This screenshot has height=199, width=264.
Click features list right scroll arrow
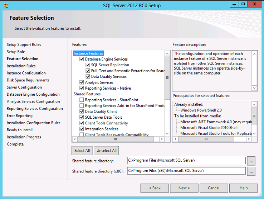pyautogui.click(x=162, y=139)
